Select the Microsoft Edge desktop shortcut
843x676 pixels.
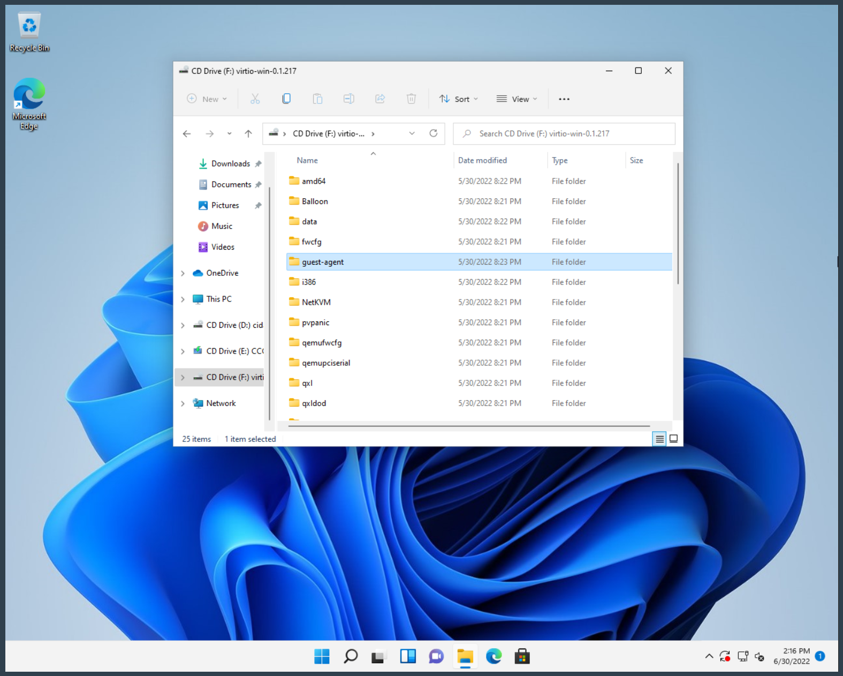[29, 104]
